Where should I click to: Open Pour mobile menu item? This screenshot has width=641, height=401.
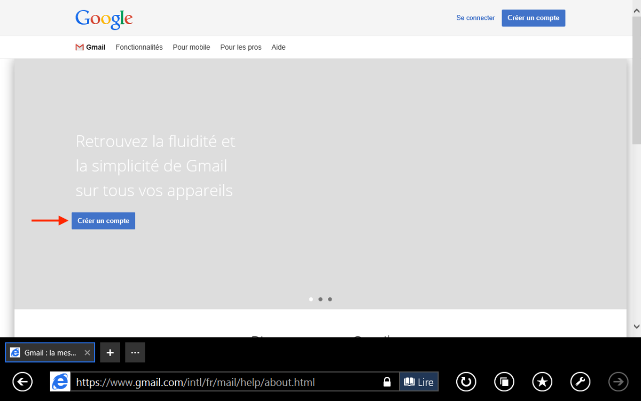(x=191, y=47)
